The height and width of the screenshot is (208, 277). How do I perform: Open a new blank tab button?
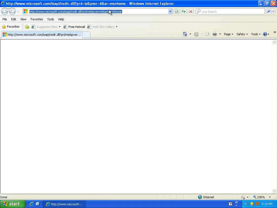(x=86, y=35)
